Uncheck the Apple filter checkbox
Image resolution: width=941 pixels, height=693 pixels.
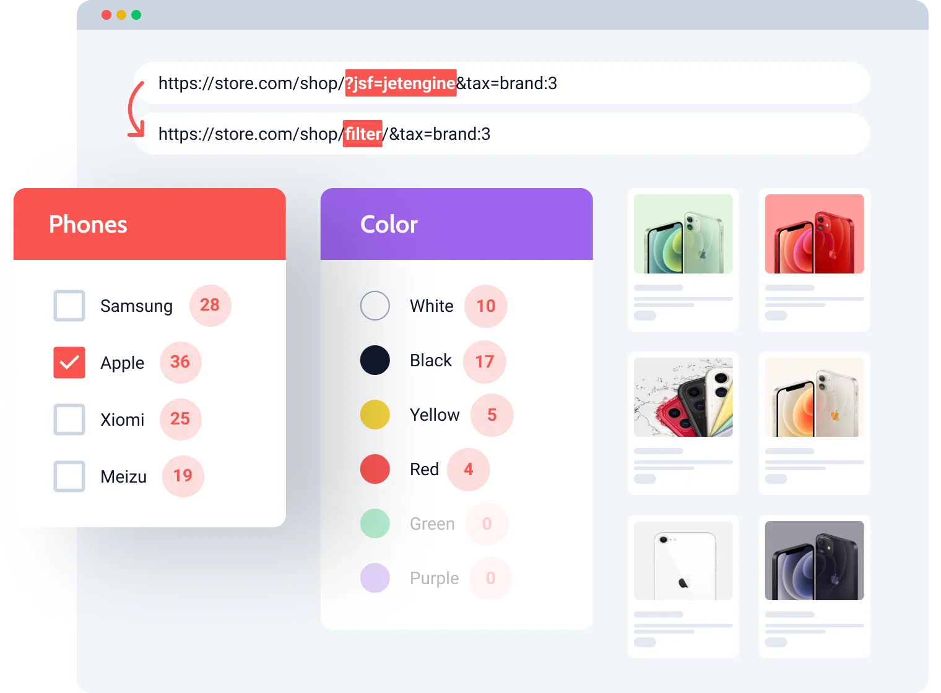coord(69,363)
